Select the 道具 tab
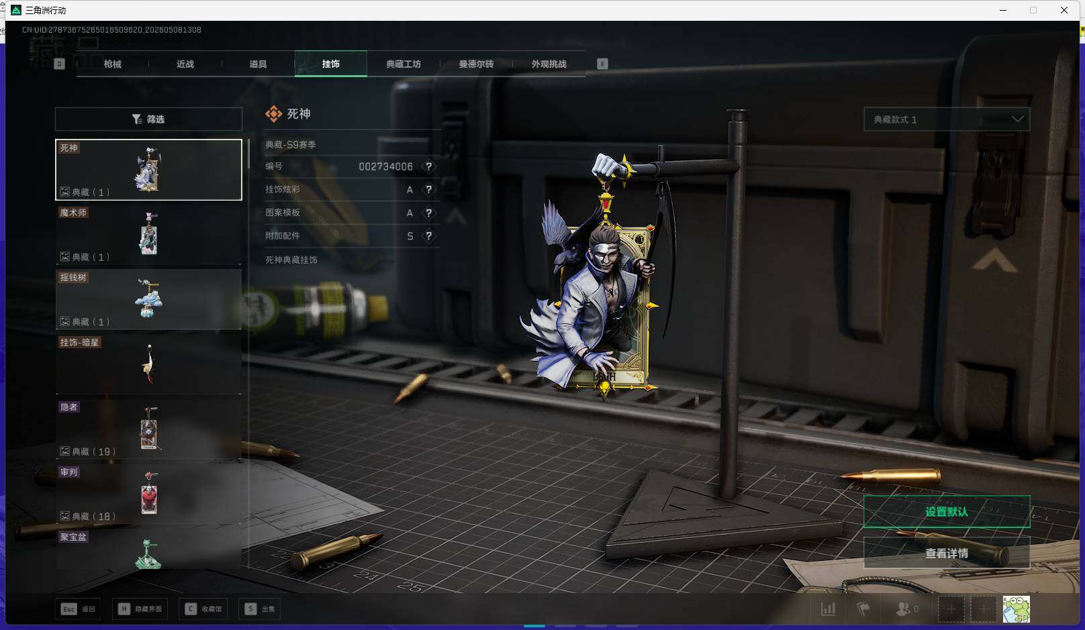Screen dimensions: 1085x630 pos(258,64)
